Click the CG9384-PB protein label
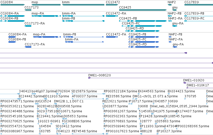 17,39
